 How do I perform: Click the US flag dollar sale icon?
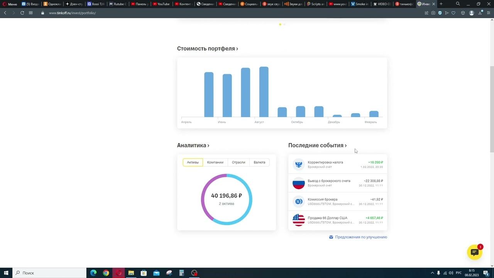[299, 220]
